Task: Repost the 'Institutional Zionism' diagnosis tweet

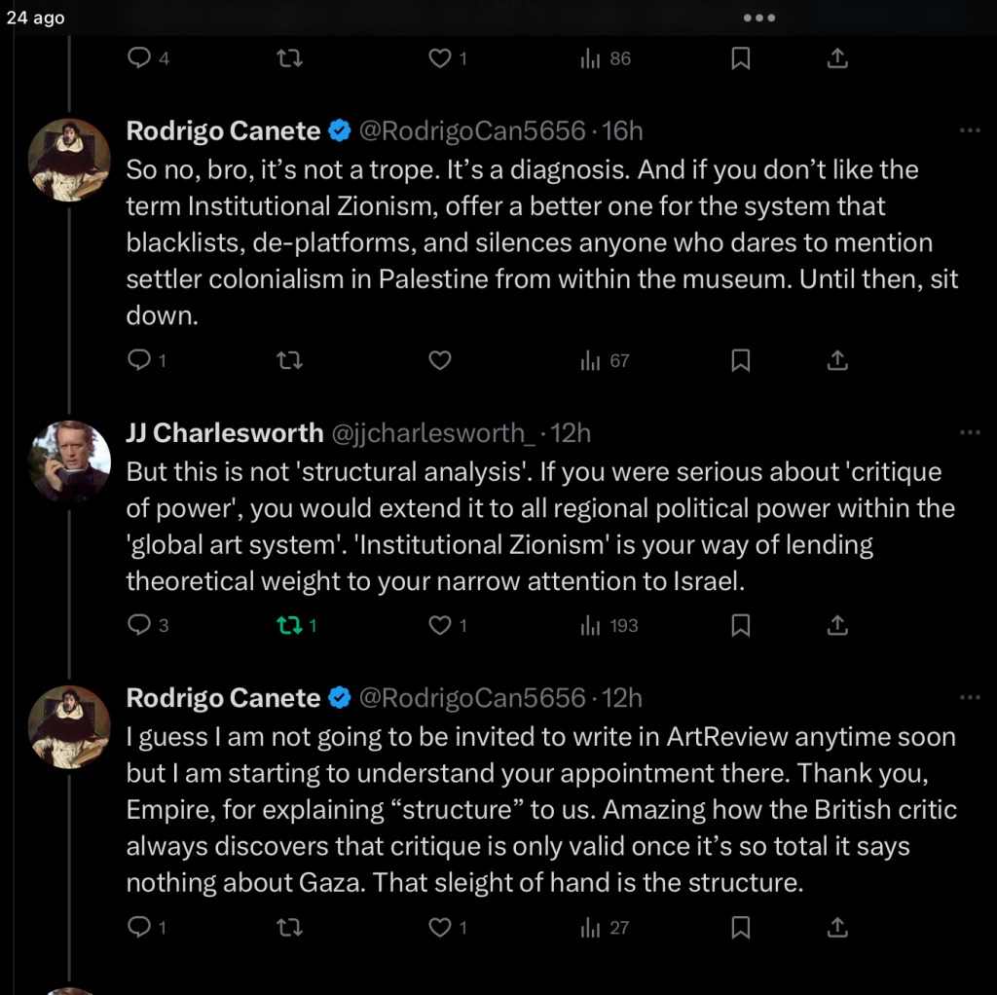Action: (289, 361)
